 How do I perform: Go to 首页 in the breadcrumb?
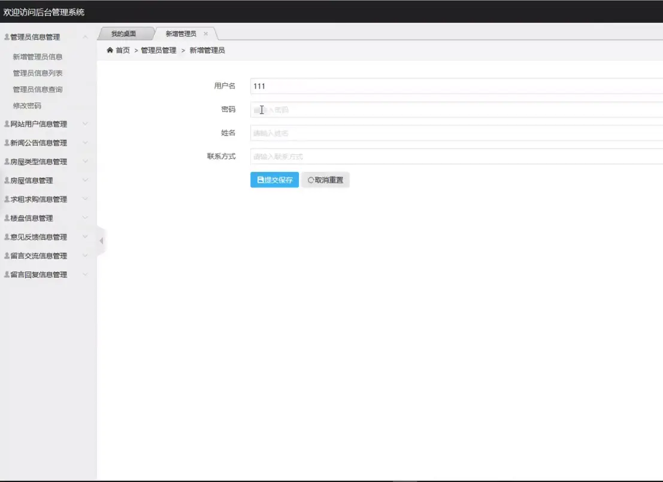click(123, 50)
